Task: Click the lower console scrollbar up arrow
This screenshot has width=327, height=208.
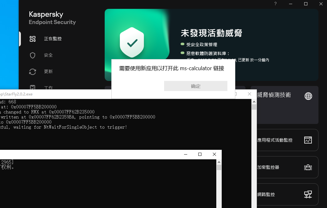Action: tap(219, 162)
